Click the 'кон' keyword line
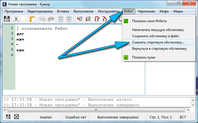Screen dimensions: 198x123 coord(20,50)
